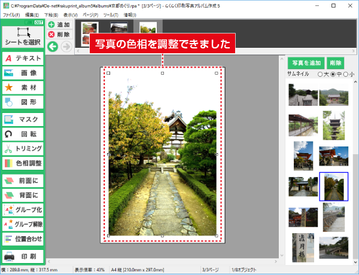359x275 pixels.
Task: Apply the マスク mask tool
Action: pos(23,120)
